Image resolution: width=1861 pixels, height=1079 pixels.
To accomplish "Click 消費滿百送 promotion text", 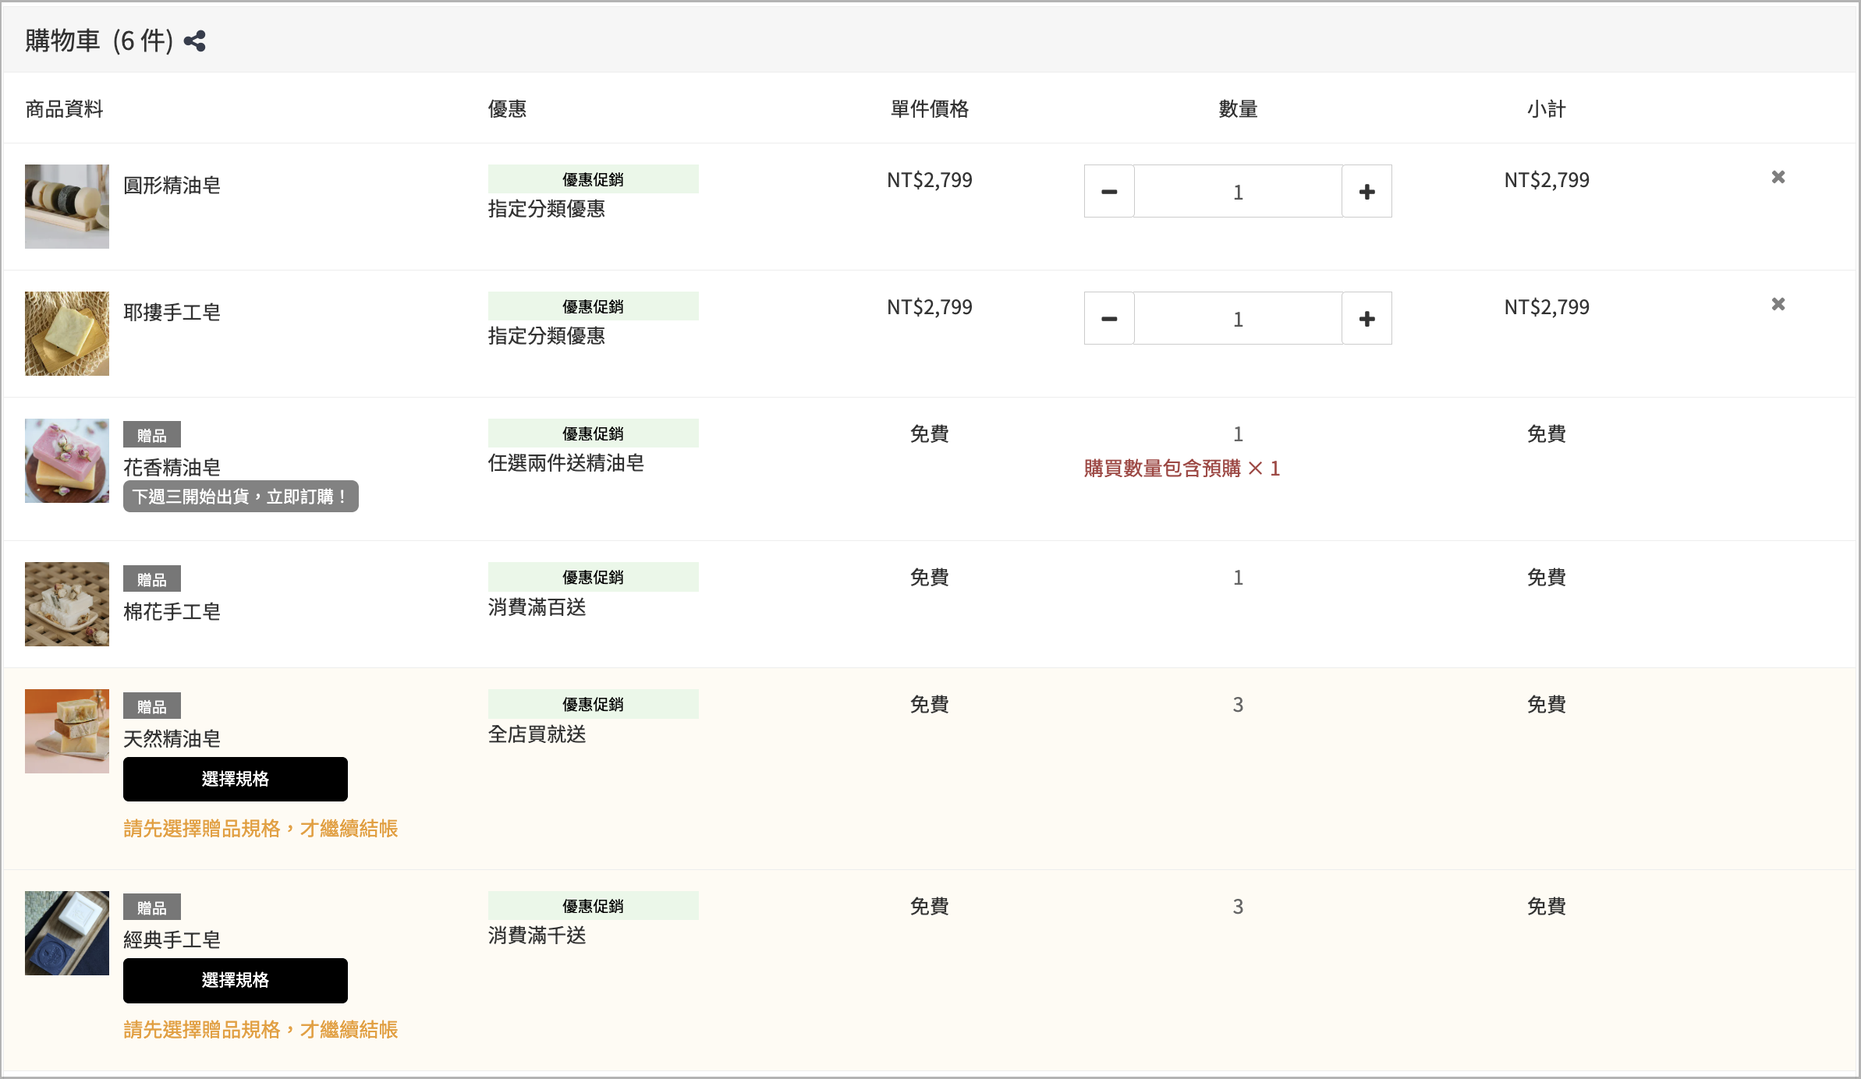I will coord(537,607).
